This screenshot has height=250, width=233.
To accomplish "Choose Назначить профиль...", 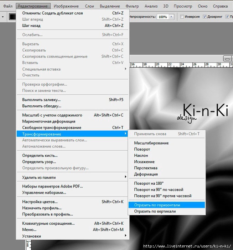I will pos(73,208).
